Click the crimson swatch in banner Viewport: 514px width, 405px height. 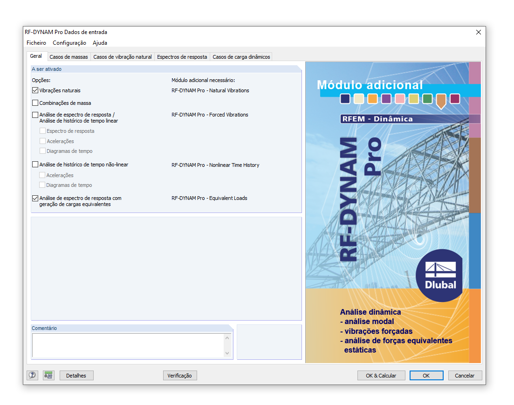455,98
